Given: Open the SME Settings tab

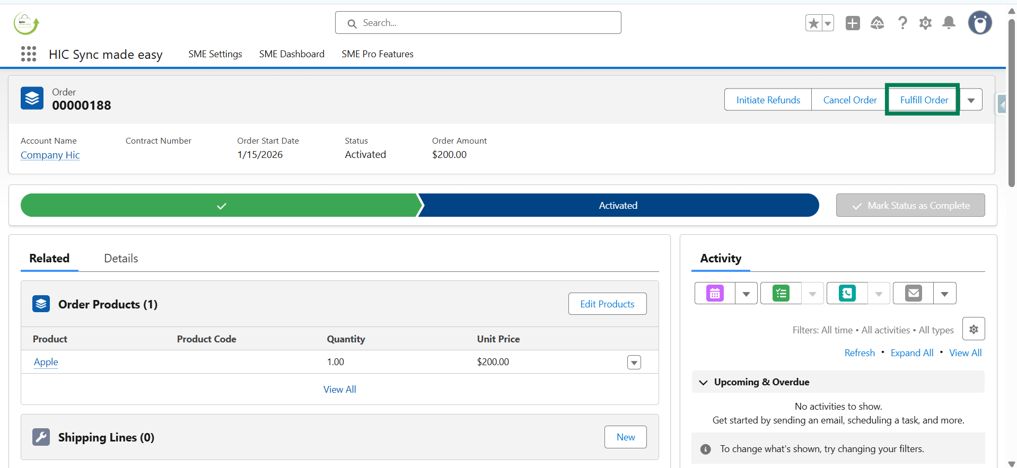Looking at the screenshot, I should 215,54.
